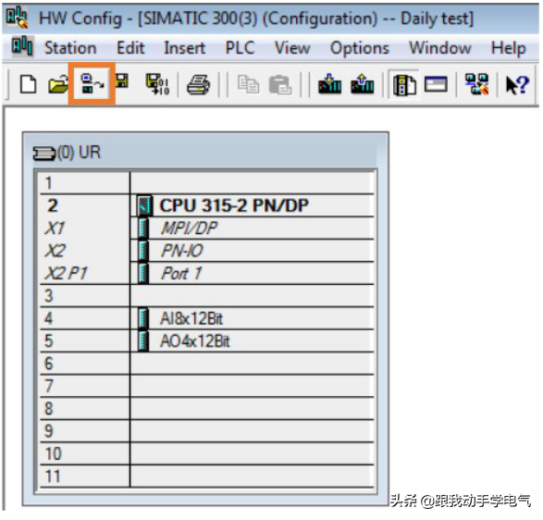Click the New station toolbar icon
Image resolution: width=543 pixels, height=520 pixels.
tap(28, 84)
